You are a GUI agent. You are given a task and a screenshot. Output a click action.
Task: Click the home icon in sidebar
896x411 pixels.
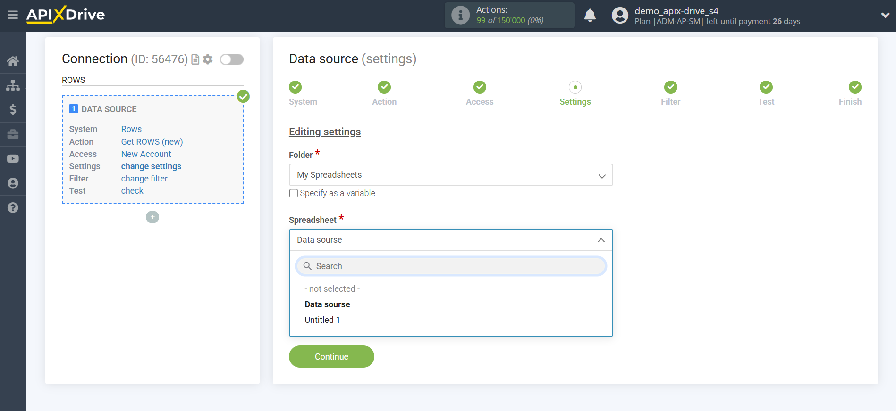click(13, 61)
